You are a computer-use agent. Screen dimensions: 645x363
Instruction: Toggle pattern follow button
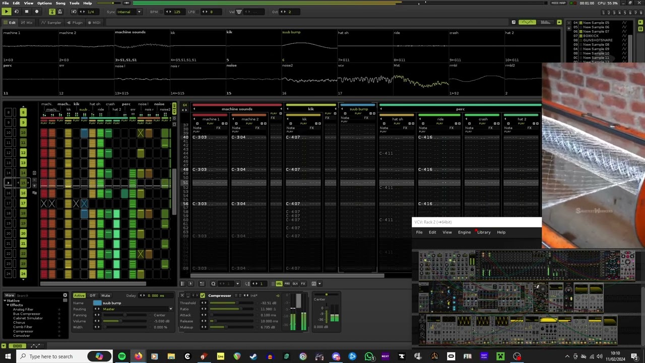click(52, 12)
